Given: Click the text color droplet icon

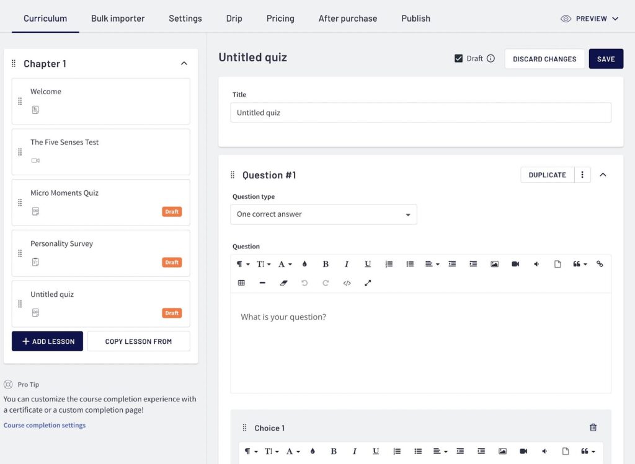Looking at the screenshot, I should click(304, 264).
